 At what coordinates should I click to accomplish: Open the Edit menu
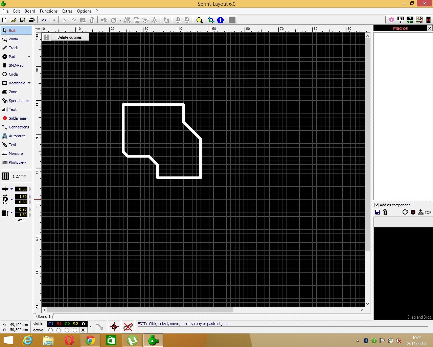click(17, 11)
